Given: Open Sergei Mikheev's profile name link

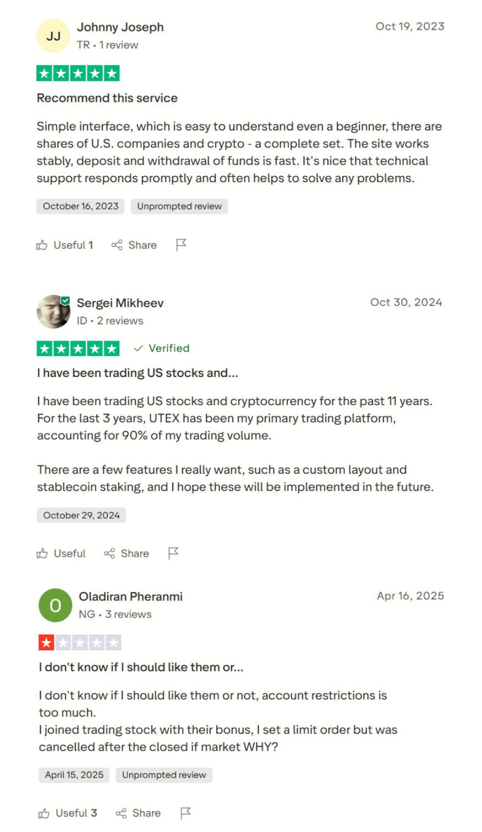Looking at the screenshot, I should point(120,303).
